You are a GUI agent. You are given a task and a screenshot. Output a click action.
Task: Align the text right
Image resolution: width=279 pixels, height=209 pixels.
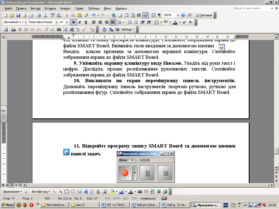107,22
